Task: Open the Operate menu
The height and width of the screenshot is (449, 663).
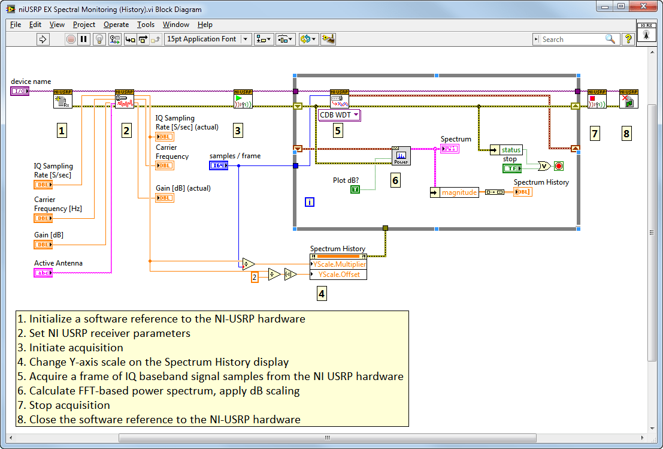Action: pyautogui.click(x=116, y=25)
